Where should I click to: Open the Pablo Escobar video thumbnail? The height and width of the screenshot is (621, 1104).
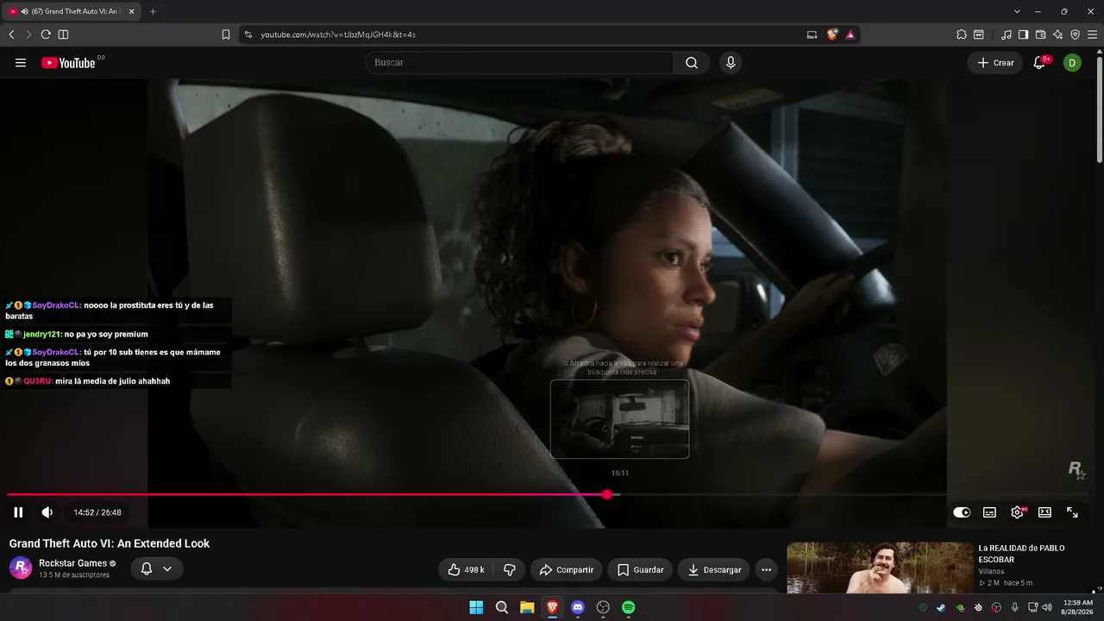[x=880, y=568]
